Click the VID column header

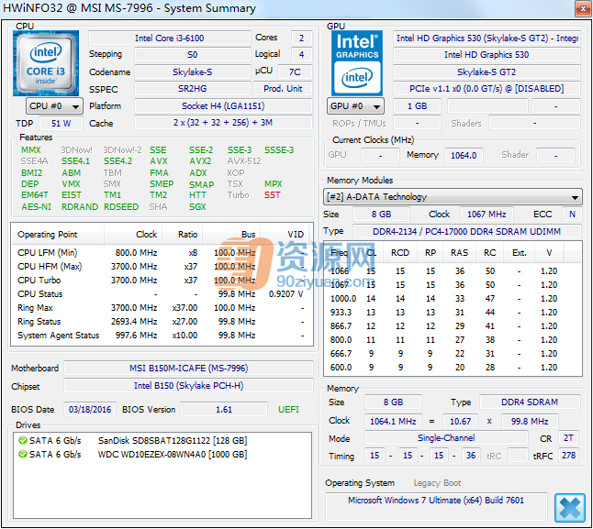coord(285,235)
